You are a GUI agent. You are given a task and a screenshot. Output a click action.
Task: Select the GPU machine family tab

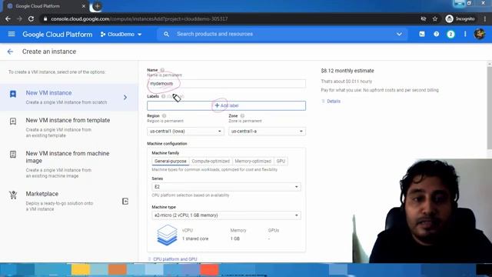(281, 161)
